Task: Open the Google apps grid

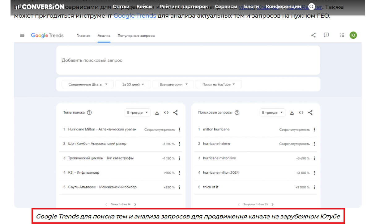Action: click(342, 35)
